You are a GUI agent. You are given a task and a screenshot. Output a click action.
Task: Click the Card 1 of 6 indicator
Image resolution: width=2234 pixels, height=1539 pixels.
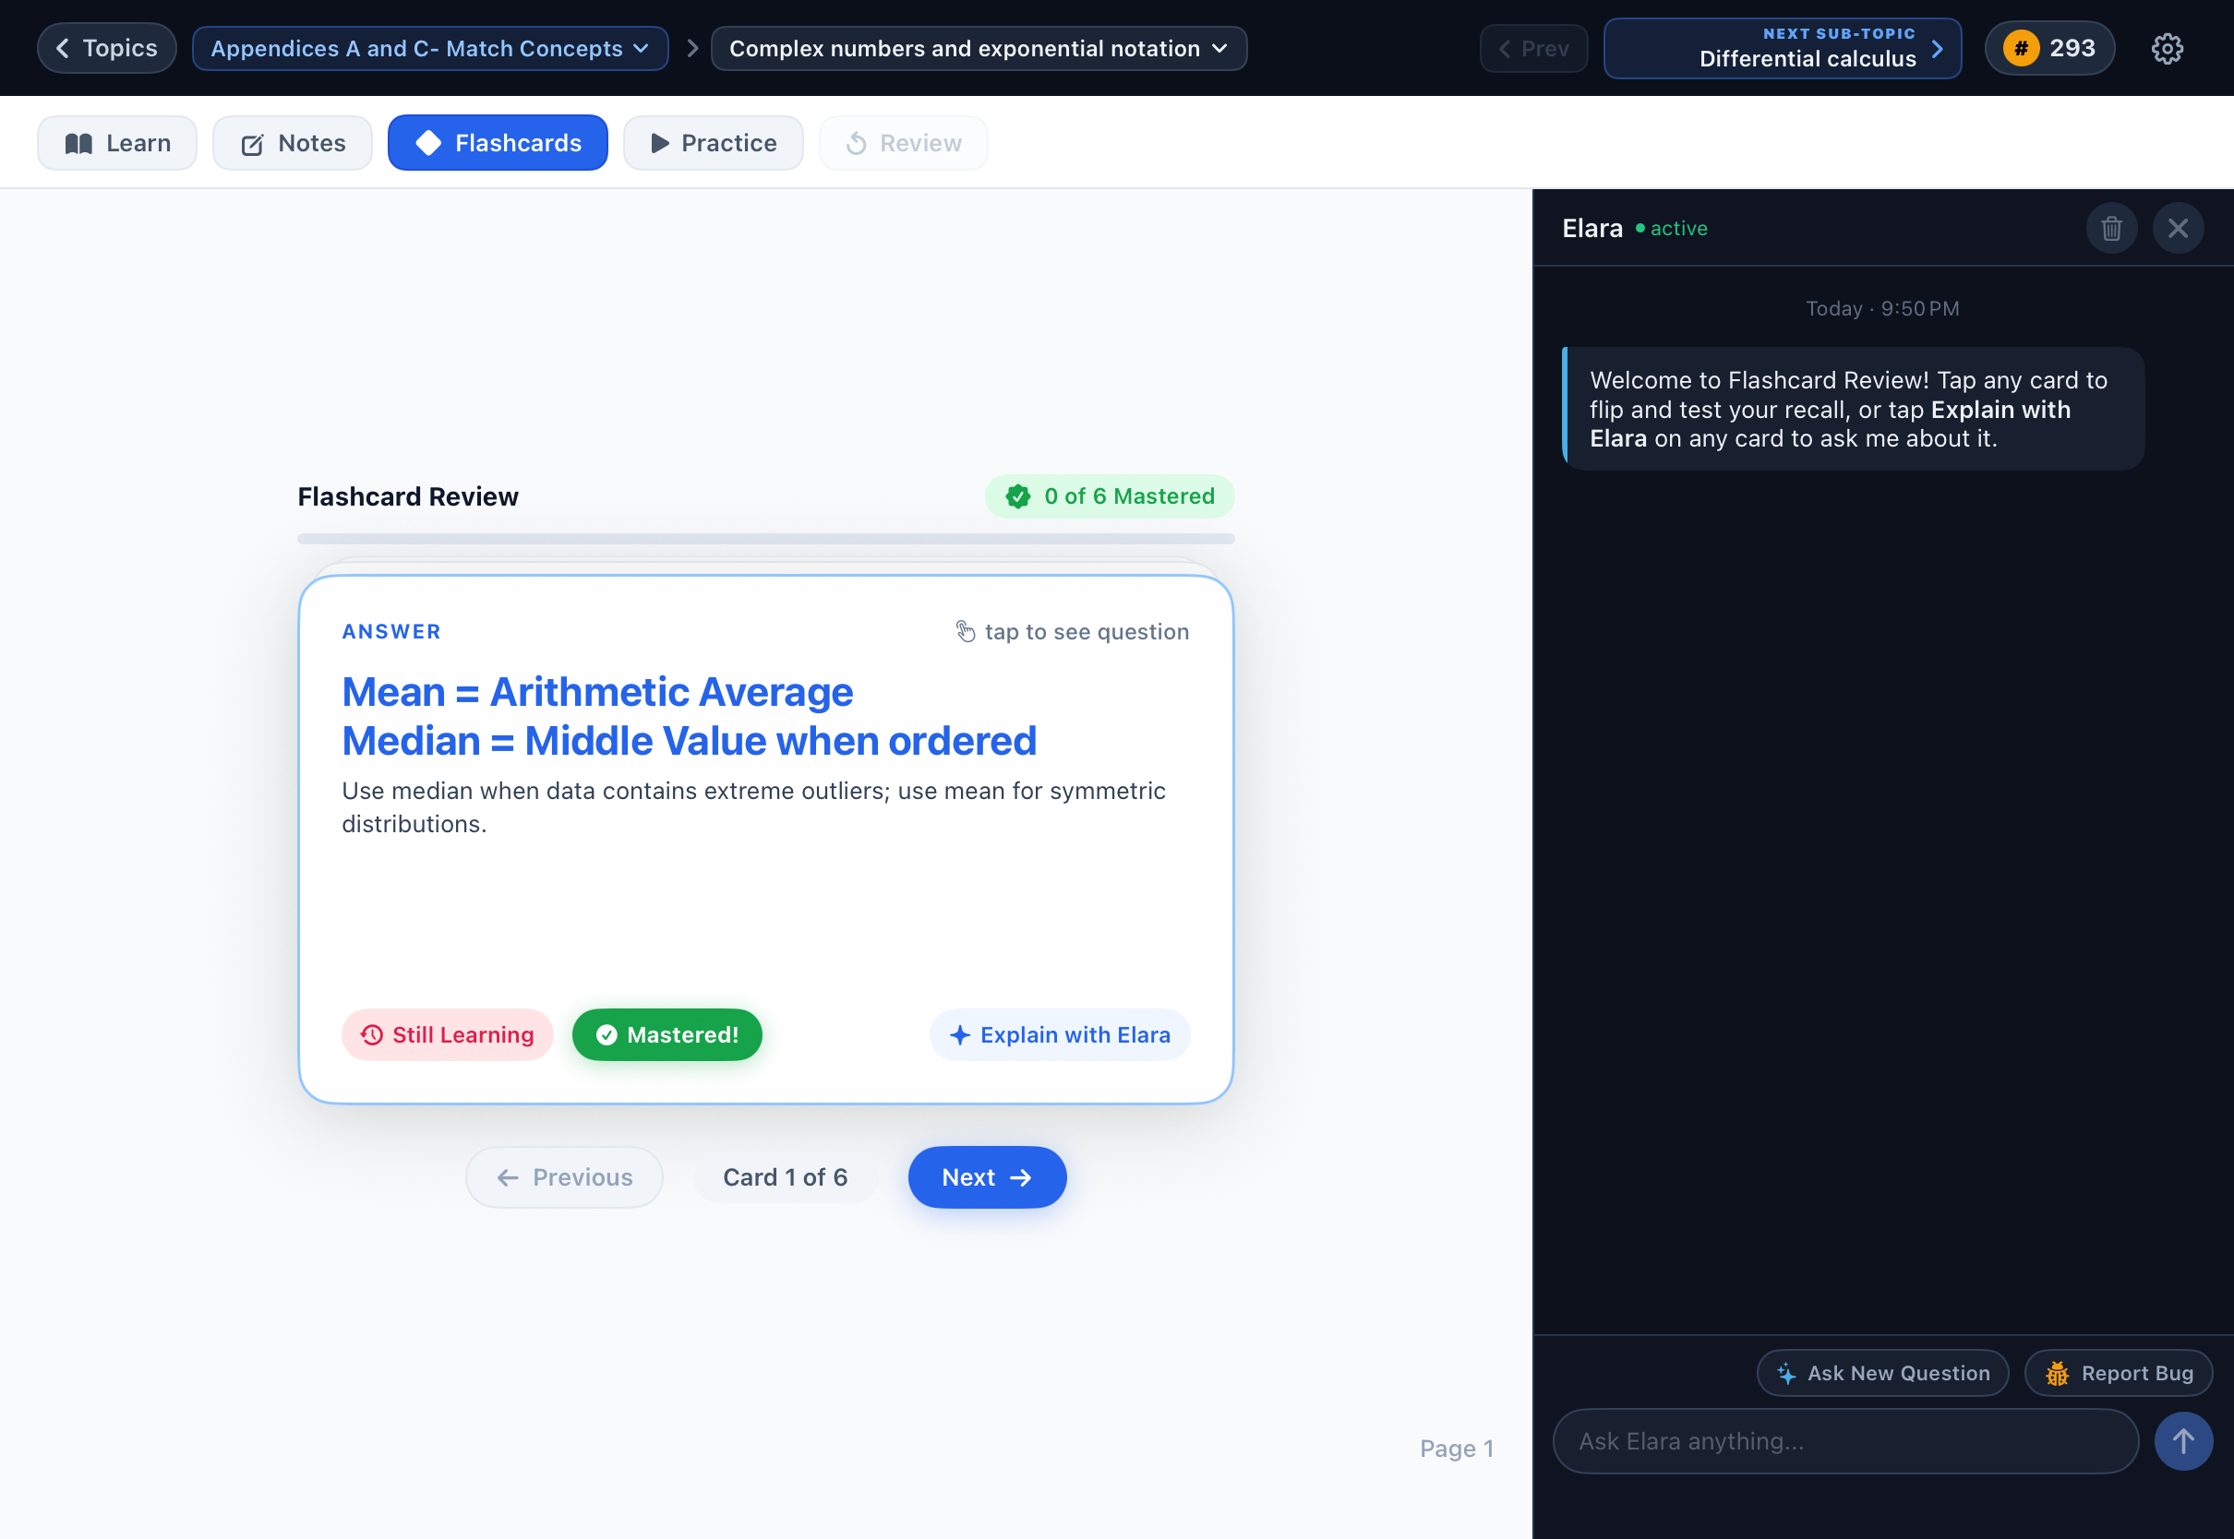click(x=786, y=1176)
